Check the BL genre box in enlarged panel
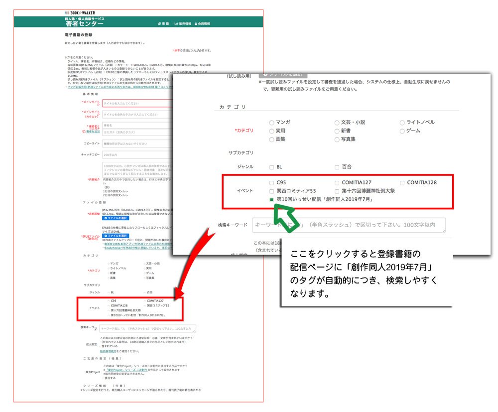This screenshot has height=412, width=498. pyautogui.click(x=271, y=167)
